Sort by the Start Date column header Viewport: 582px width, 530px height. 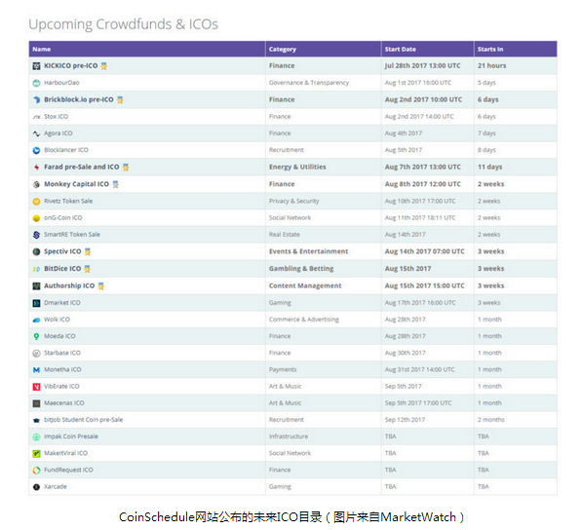[x=427, y=49]
